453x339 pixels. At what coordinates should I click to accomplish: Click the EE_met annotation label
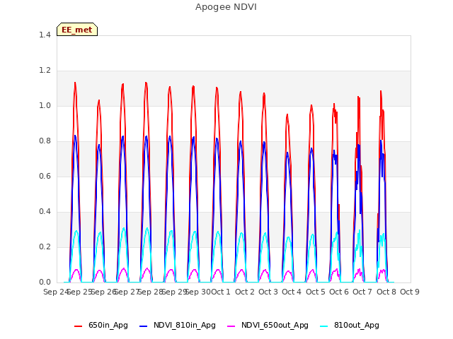point(77,30)
